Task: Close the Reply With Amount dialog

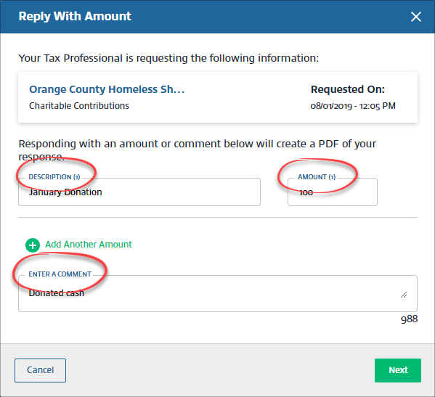Action: click(x=416, y=17)
